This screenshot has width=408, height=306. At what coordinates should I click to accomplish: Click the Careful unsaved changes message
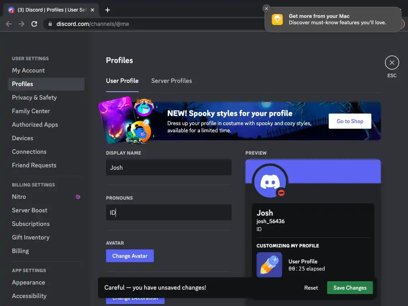pyautogui.click(x=155, y=288)
